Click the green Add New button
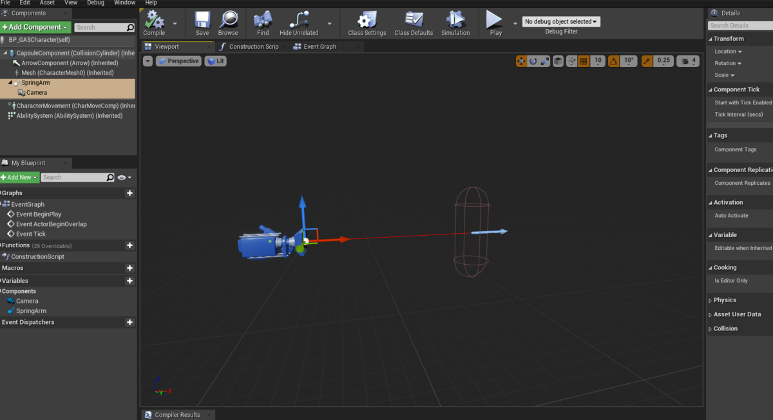773x420 pixels. (x=19, y=177)
